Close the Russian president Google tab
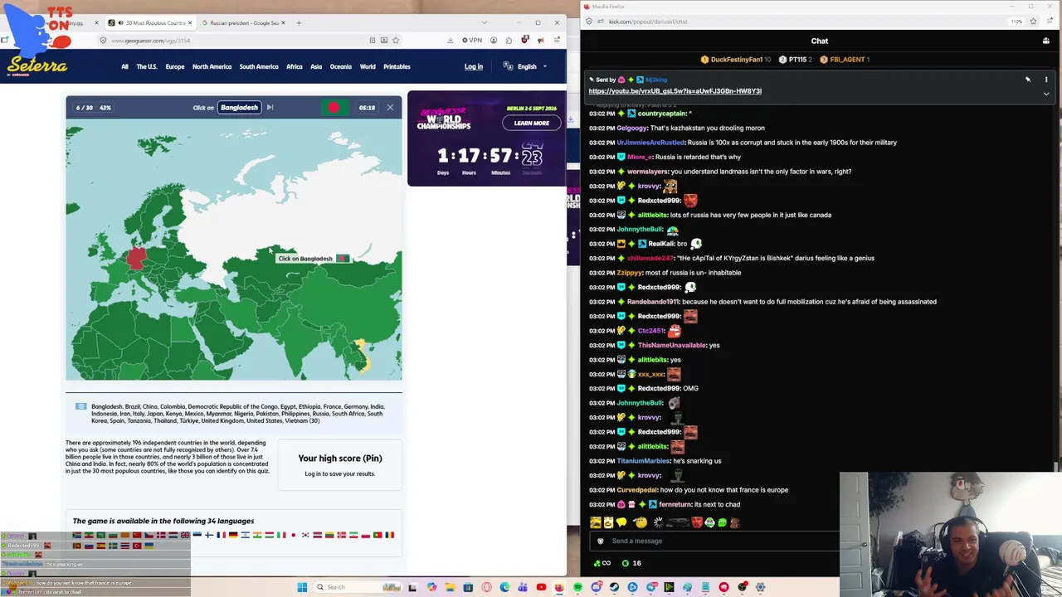 point(284,22)
